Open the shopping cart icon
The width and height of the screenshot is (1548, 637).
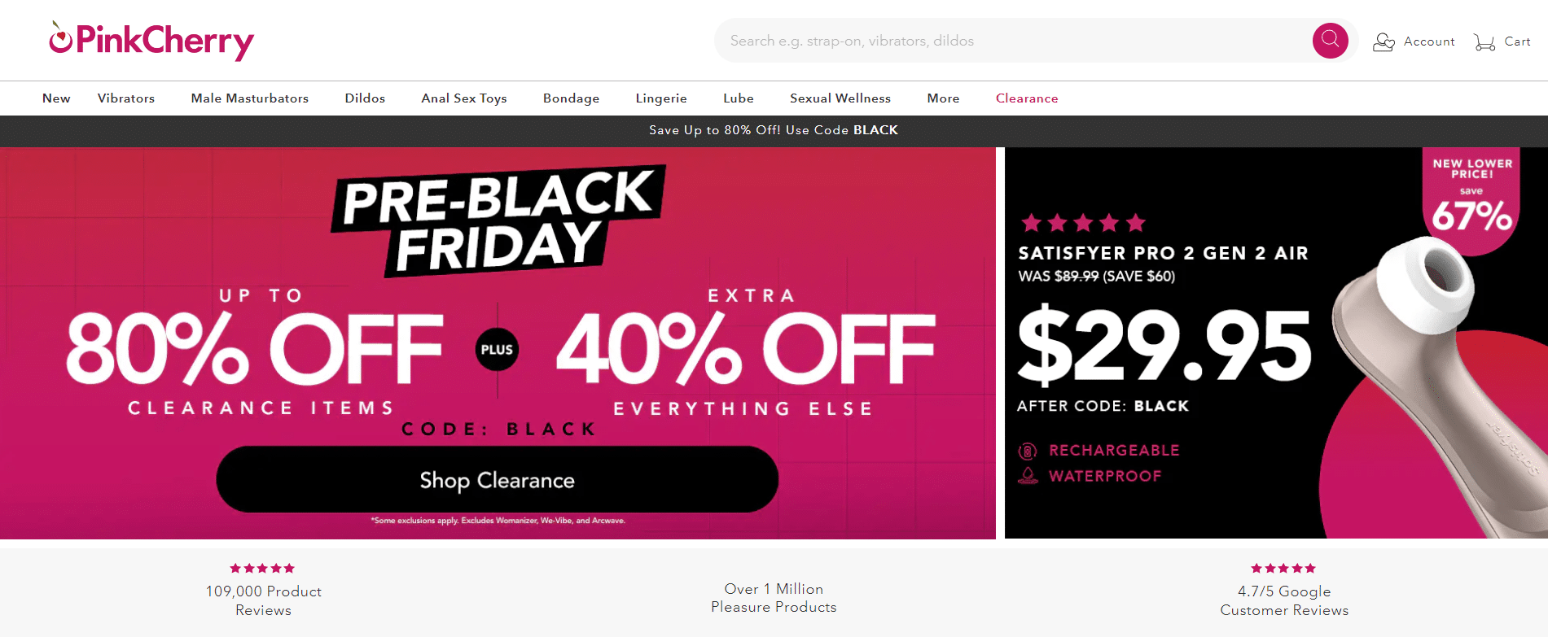pyautogui.click(x=1484, y=41)
